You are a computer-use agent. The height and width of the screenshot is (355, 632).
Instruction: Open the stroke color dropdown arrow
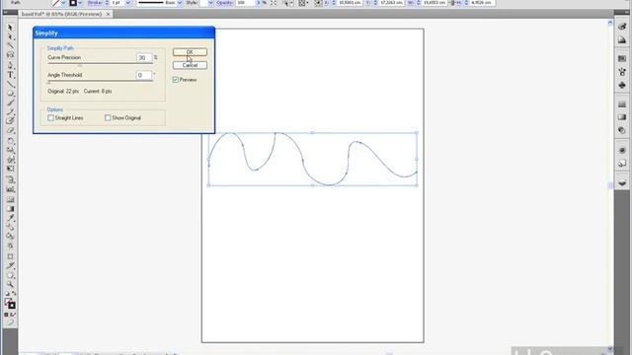pos(80,3)
